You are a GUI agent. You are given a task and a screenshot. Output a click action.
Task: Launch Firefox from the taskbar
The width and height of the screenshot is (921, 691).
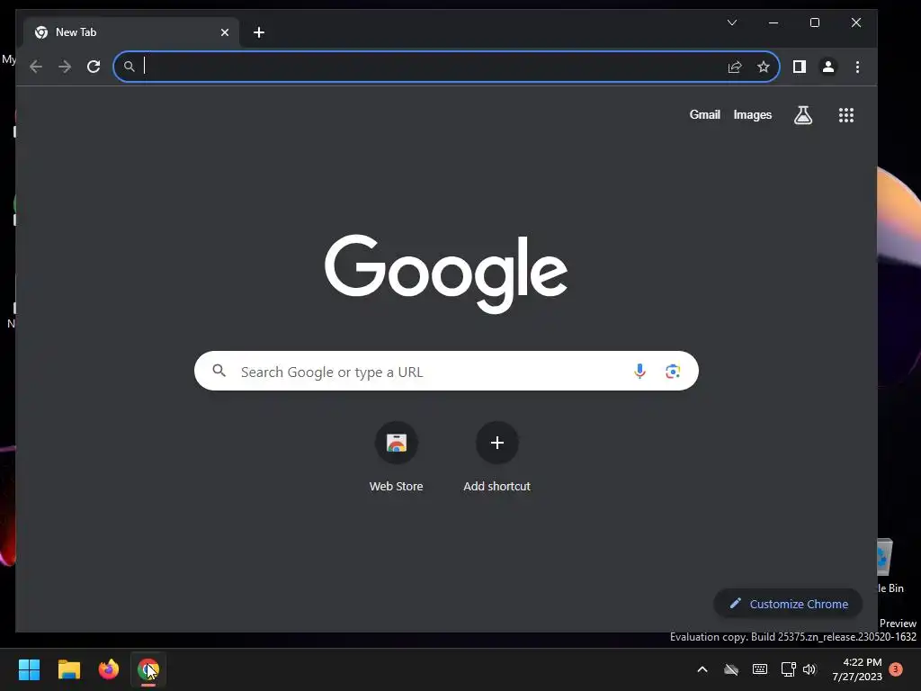pos(109,669)
